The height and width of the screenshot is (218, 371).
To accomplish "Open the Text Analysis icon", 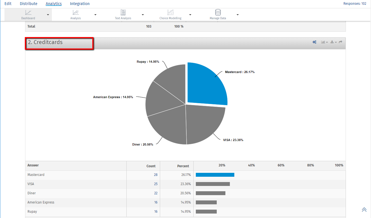I will pyautogui.click(x=123, y=13).
